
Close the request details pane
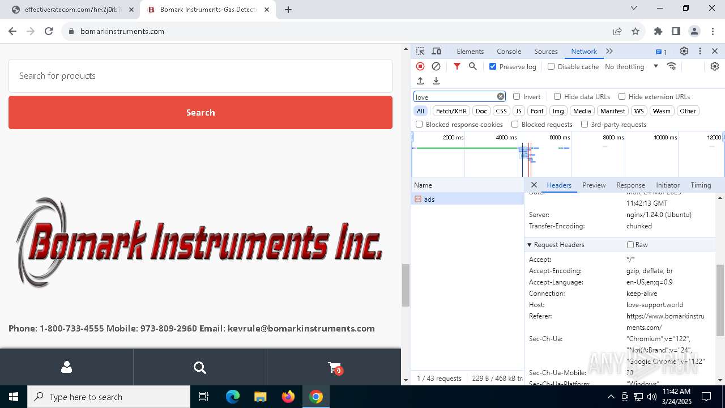click(x=534, y=185)
